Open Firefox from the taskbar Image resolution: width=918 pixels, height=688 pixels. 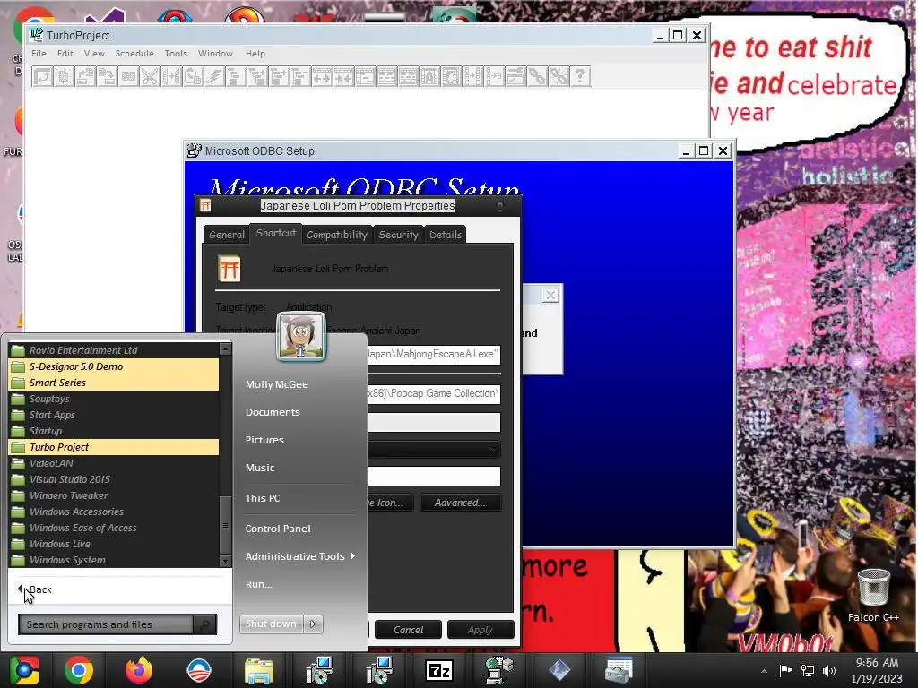(x=139, y=670)
